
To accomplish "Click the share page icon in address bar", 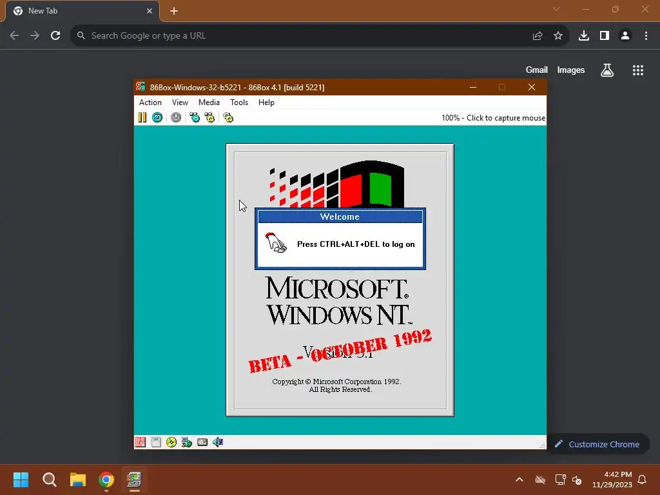I will click(x=538, y=36).
